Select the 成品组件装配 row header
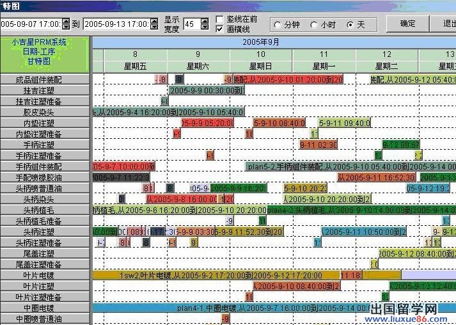Viewport: 456px width, 325px height. click(x=43, y=80)
